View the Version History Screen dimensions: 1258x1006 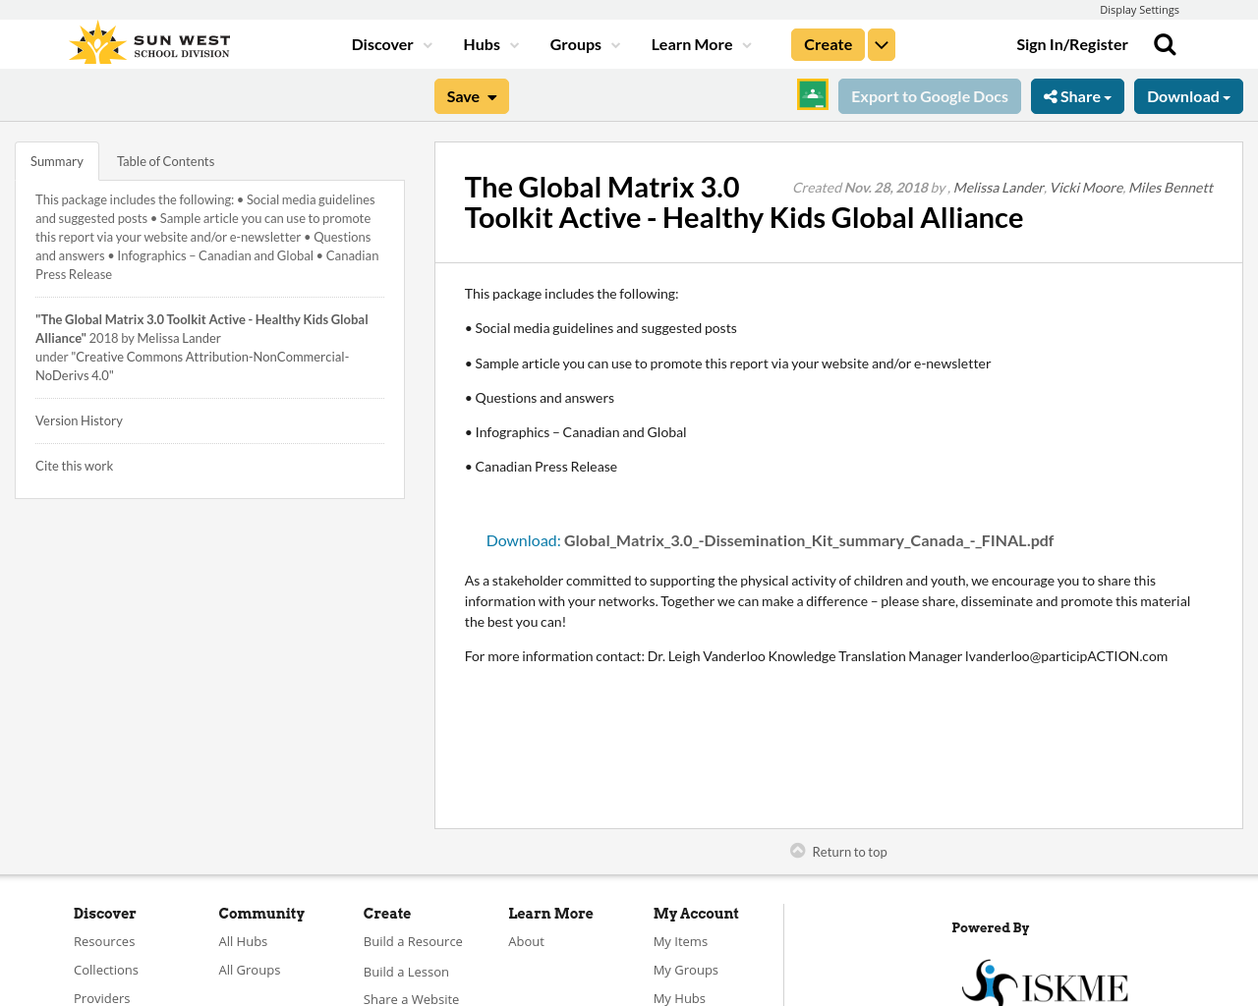[79, 419]
